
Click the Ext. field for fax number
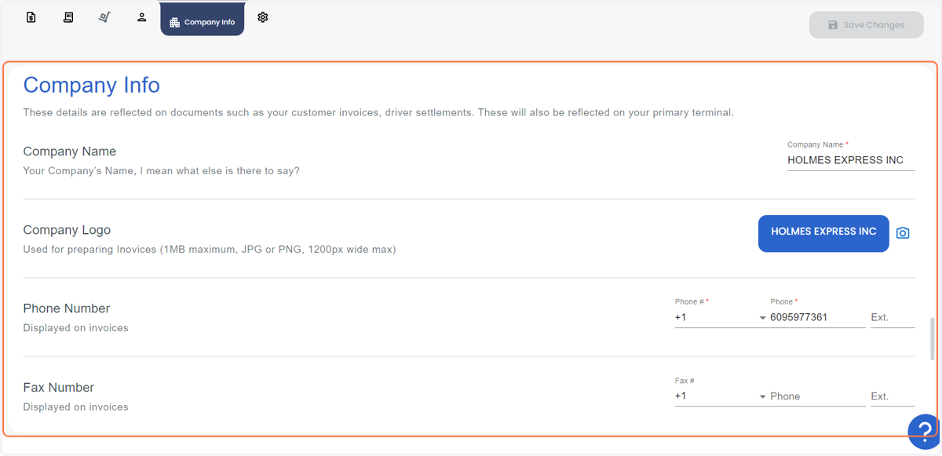(x=893, y=396)
